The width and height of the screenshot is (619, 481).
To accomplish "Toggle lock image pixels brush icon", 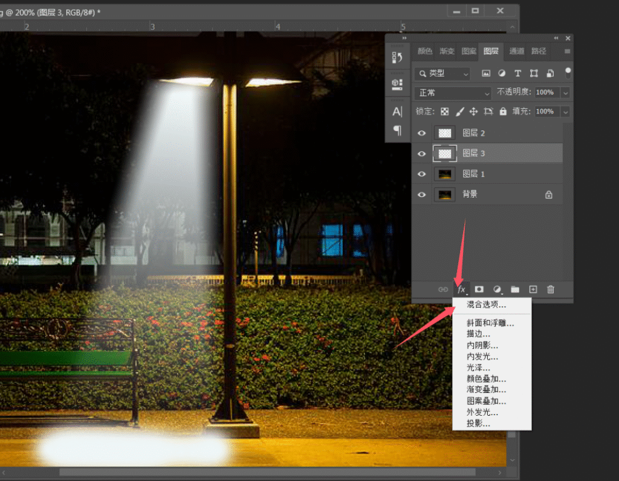I will 459,112.
